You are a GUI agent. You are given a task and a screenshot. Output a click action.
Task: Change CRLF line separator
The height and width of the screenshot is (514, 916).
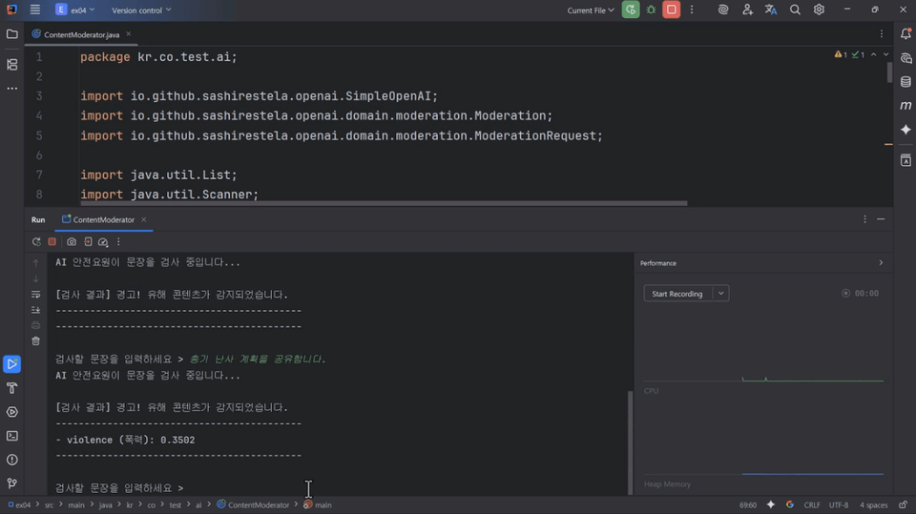tap(812, 504)
